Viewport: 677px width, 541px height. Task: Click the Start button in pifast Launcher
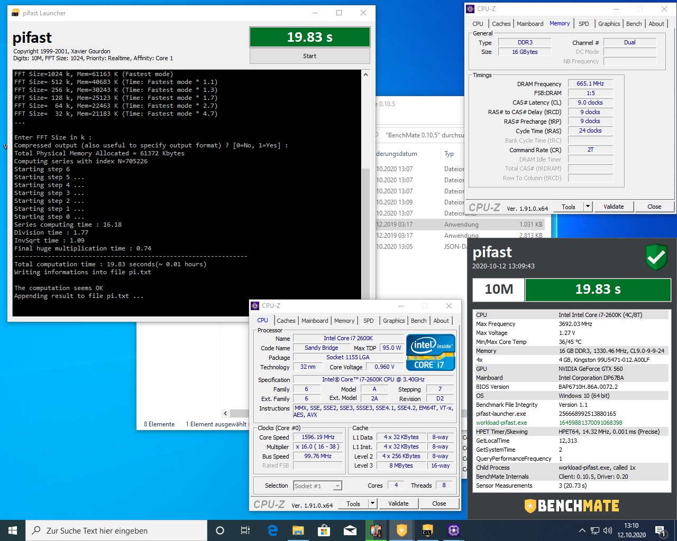[x=309, y=56]
